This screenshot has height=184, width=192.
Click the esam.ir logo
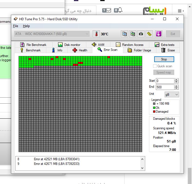coord(154,11)
